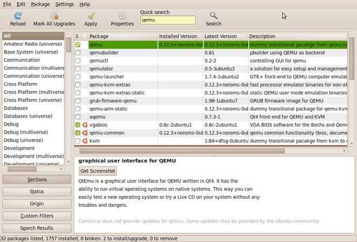Select the Debug (multiverse) section
The height and width of the screenshot is (242, 357).
coord(33,132)
